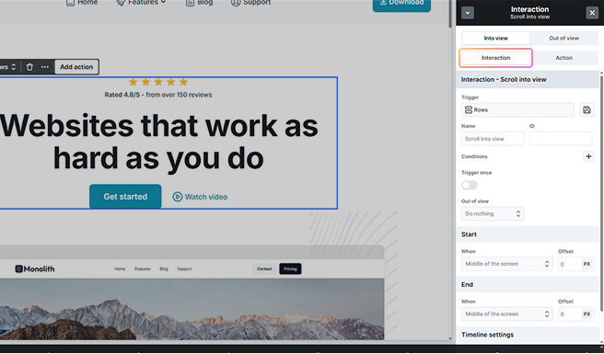Click the Name input field

point(493,139)
